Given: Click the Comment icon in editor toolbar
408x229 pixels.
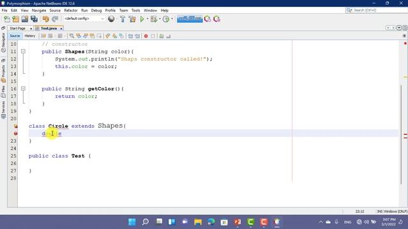Looking at the screenshot, I should [161, 36].
